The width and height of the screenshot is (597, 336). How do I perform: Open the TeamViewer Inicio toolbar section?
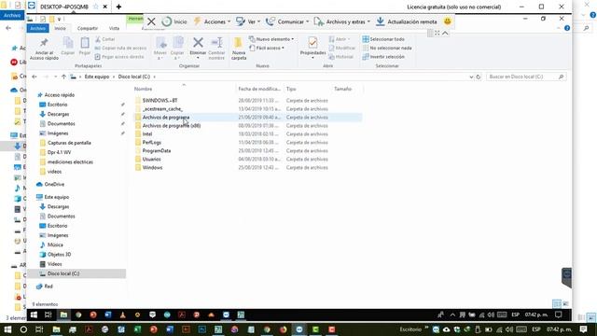coord(174,21)
